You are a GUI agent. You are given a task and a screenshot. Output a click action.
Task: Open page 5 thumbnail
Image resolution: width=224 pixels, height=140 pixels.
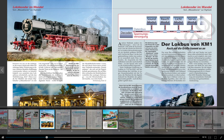tap(63, 119)
